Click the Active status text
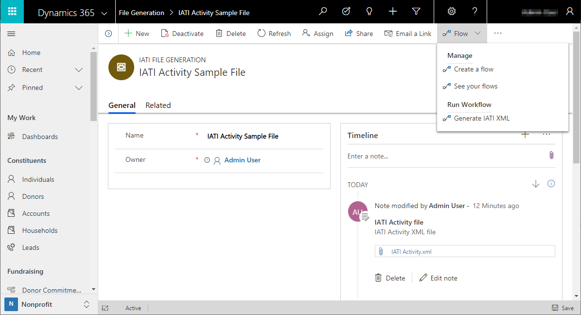581x315 pixels. (133, 308)
